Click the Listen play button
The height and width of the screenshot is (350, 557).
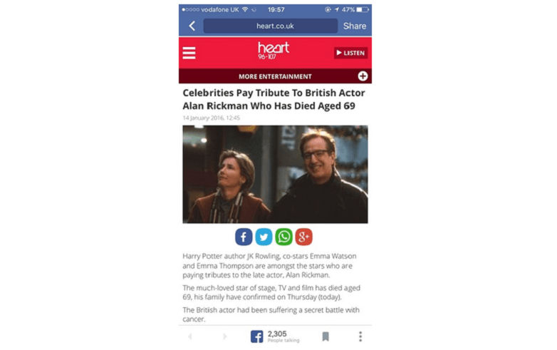pos(350,53)
